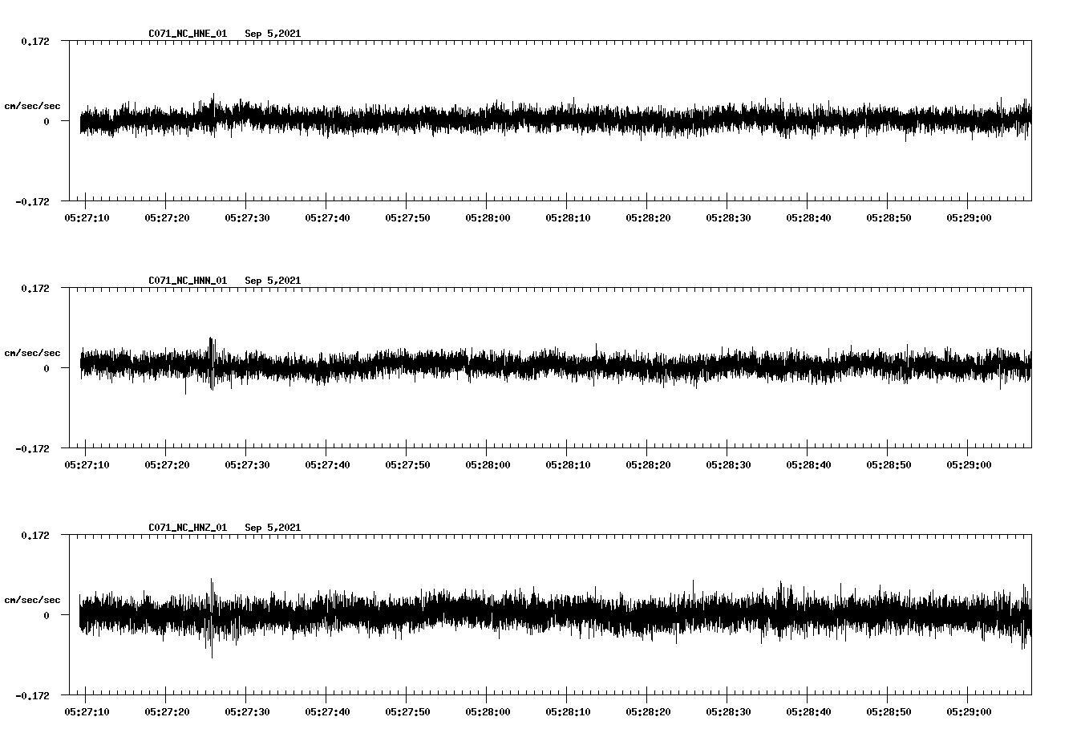Click the C071_NC_HNZ_01 channel title
This screenshot has width=1089, height=741.
(188, 528)
